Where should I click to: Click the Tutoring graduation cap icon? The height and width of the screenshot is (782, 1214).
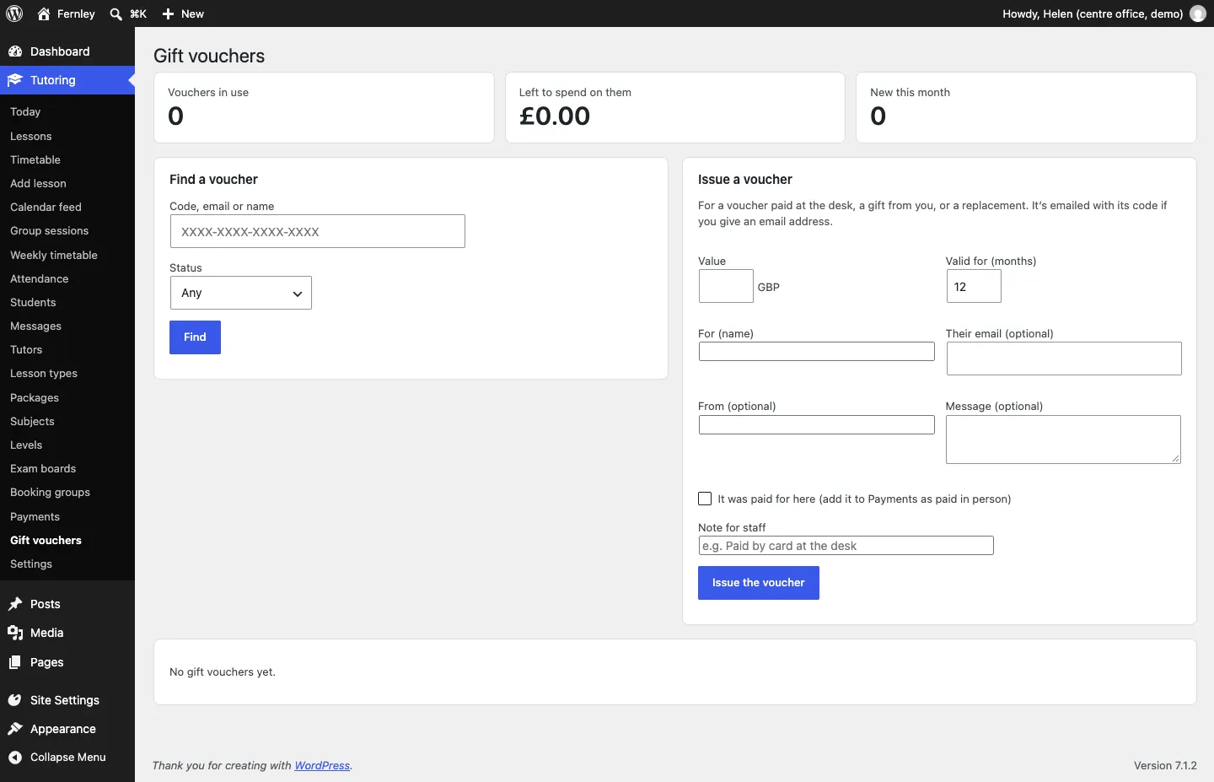(x=15, y=80)
